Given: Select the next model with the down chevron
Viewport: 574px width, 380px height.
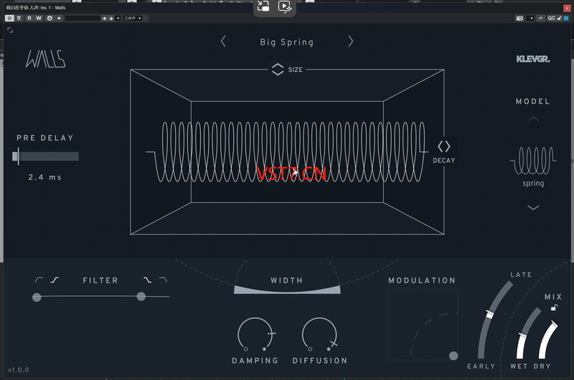Looking at the screenshot, I should tap(533, 207).
